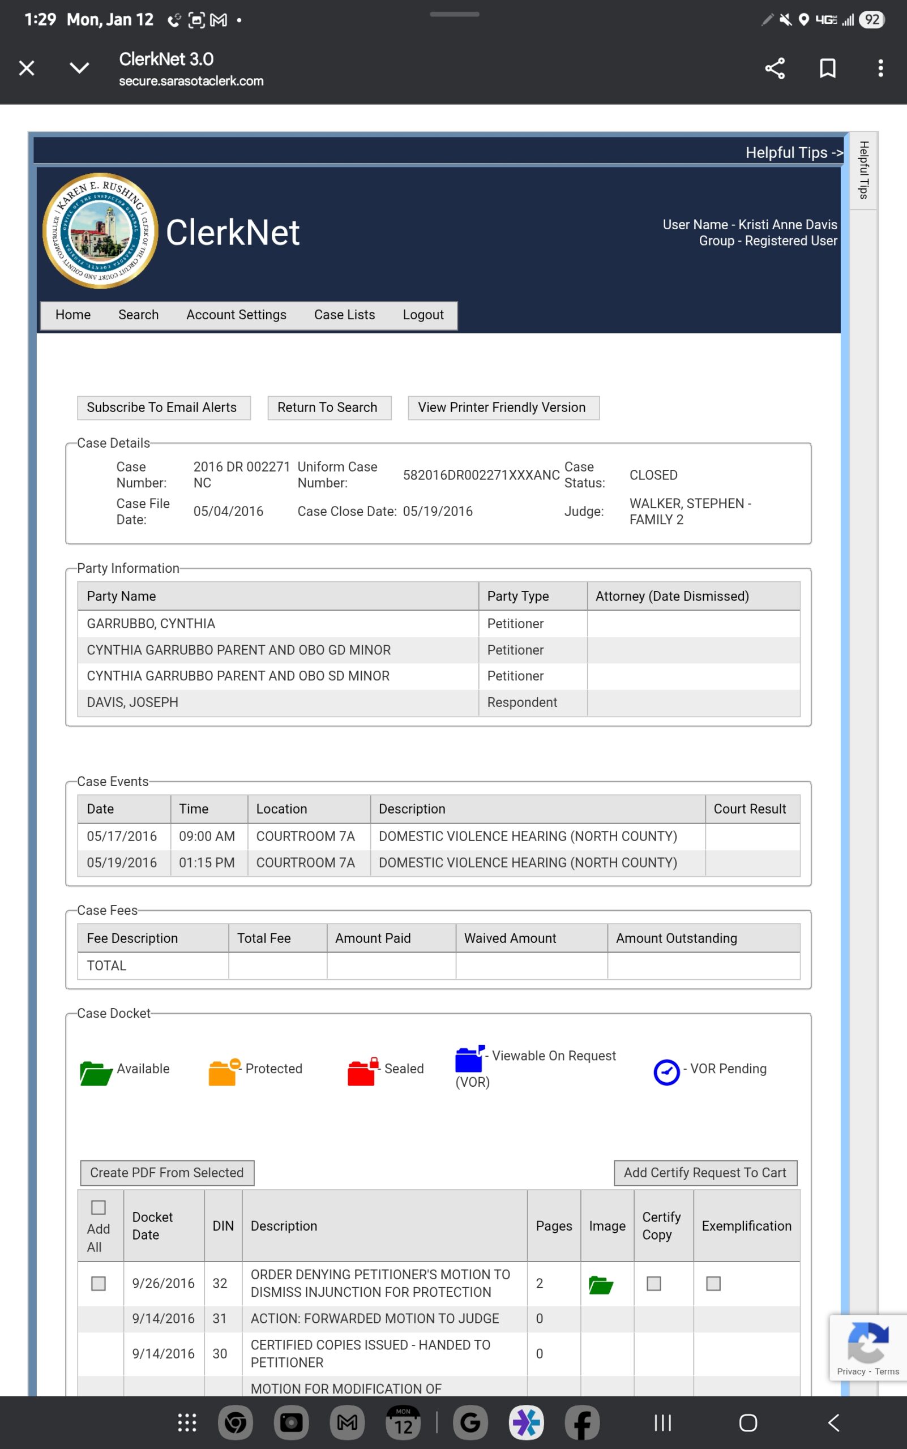The image size is (907, 1449).
Task: Click the ClerkNet county seal logo
Action: point(100,231)
